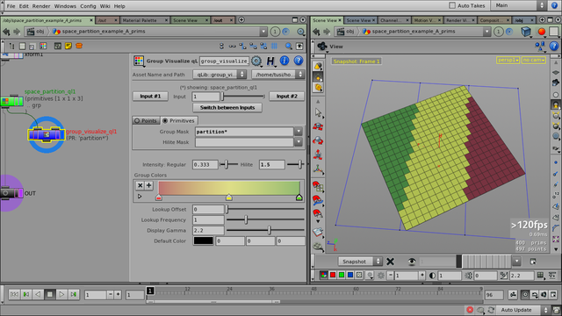
Task: Delete snapshot with X icon
Action: point(390,262)
